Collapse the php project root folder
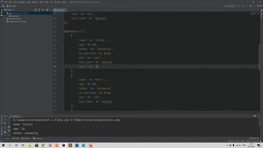The height and width of the screenshot is (148, 263). coord(5,13)
